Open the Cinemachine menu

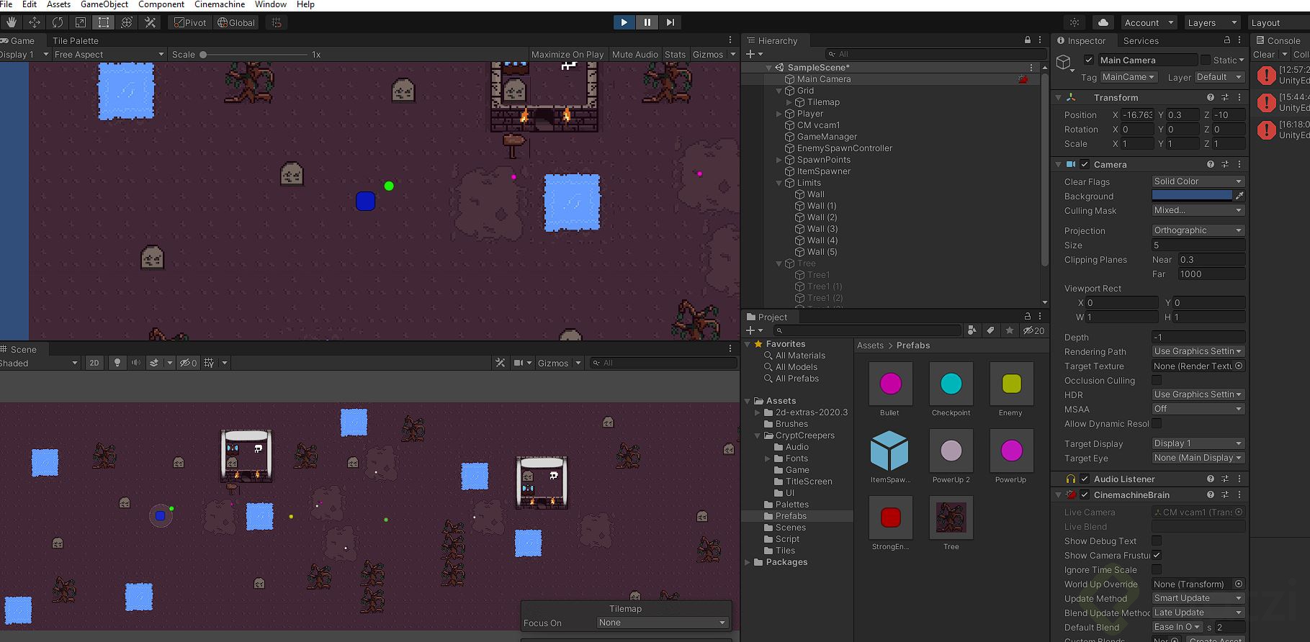[x=220, y=4]
